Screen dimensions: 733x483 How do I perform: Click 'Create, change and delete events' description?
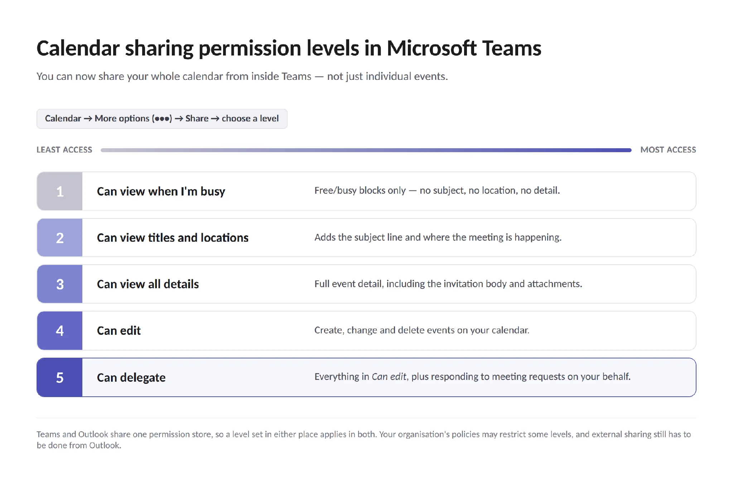tap(422, 330)
